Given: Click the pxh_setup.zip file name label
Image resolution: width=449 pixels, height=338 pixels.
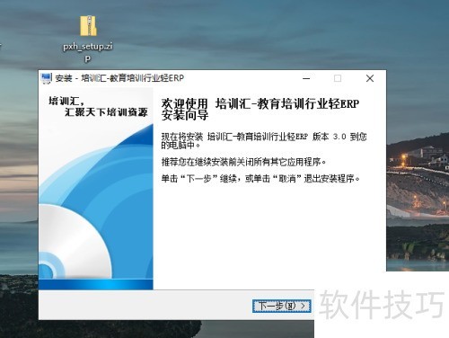Looking at the screenshot, I should pyautogui.click(x=88, y=52).
